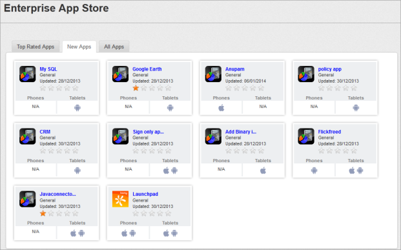Viewport: 401px width, 250px height.
Task: Click Flickfreed tablets Apple icon
Action: click(x=352, y=171)
